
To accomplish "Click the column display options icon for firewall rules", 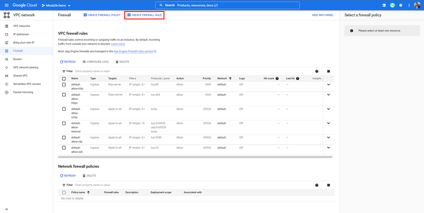I will click(x=329, y=71).
